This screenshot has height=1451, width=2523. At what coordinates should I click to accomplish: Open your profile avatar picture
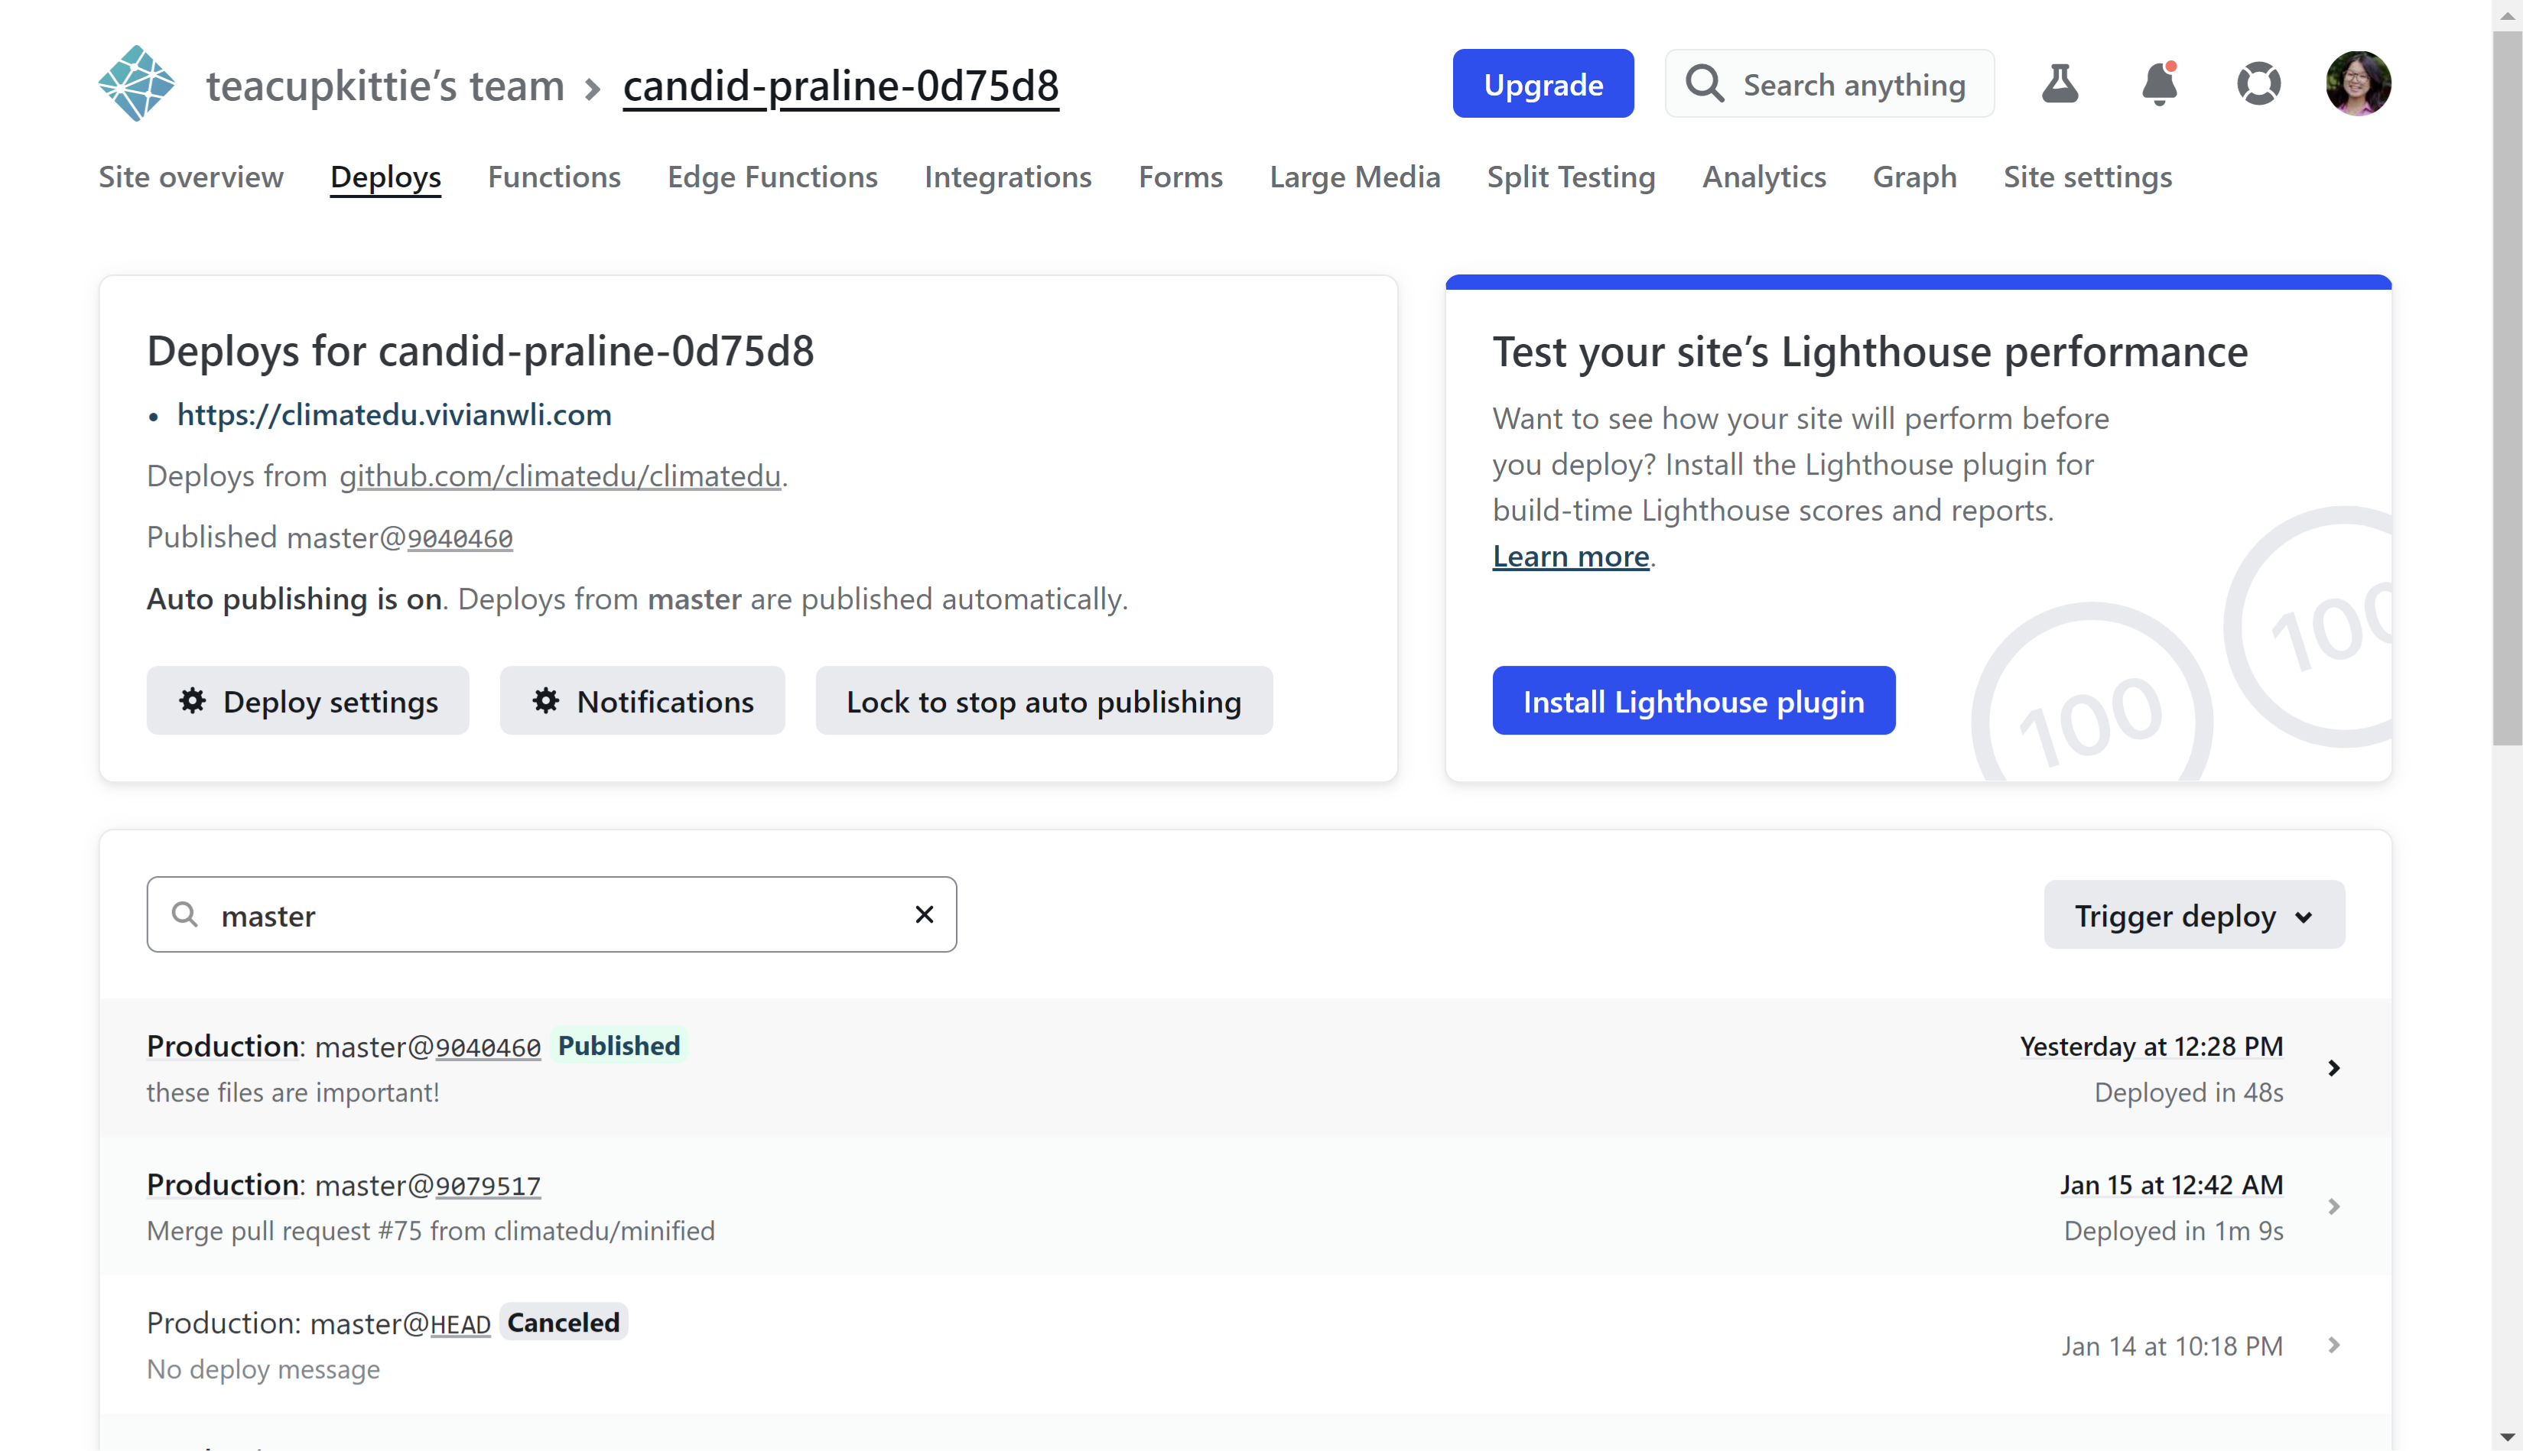pyautogui.click(x=2356, y=84)
